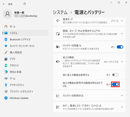The height and width of the screenshot is (117, 130).
Task: Click the アカウント person icon
Action: pos(6,66)
